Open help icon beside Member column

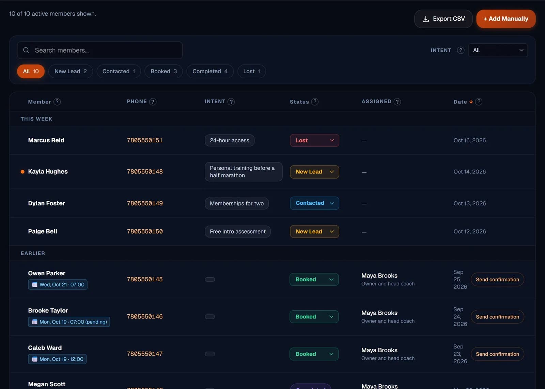57,102
